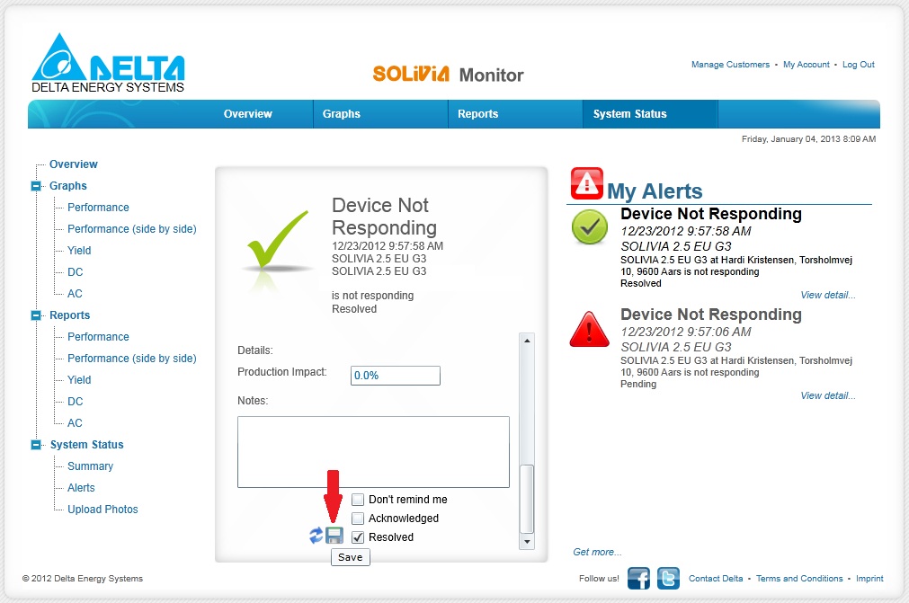The height and width of the screenshot is (603, 909).
Task: Click inside the Notes text area
Action: tap(373, 452)
